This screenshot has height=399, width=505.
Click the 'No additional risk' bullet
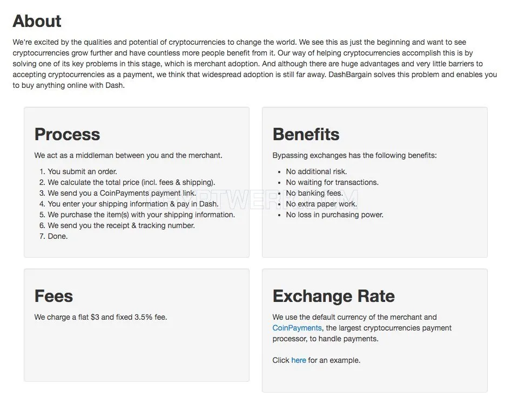[317, 171]
